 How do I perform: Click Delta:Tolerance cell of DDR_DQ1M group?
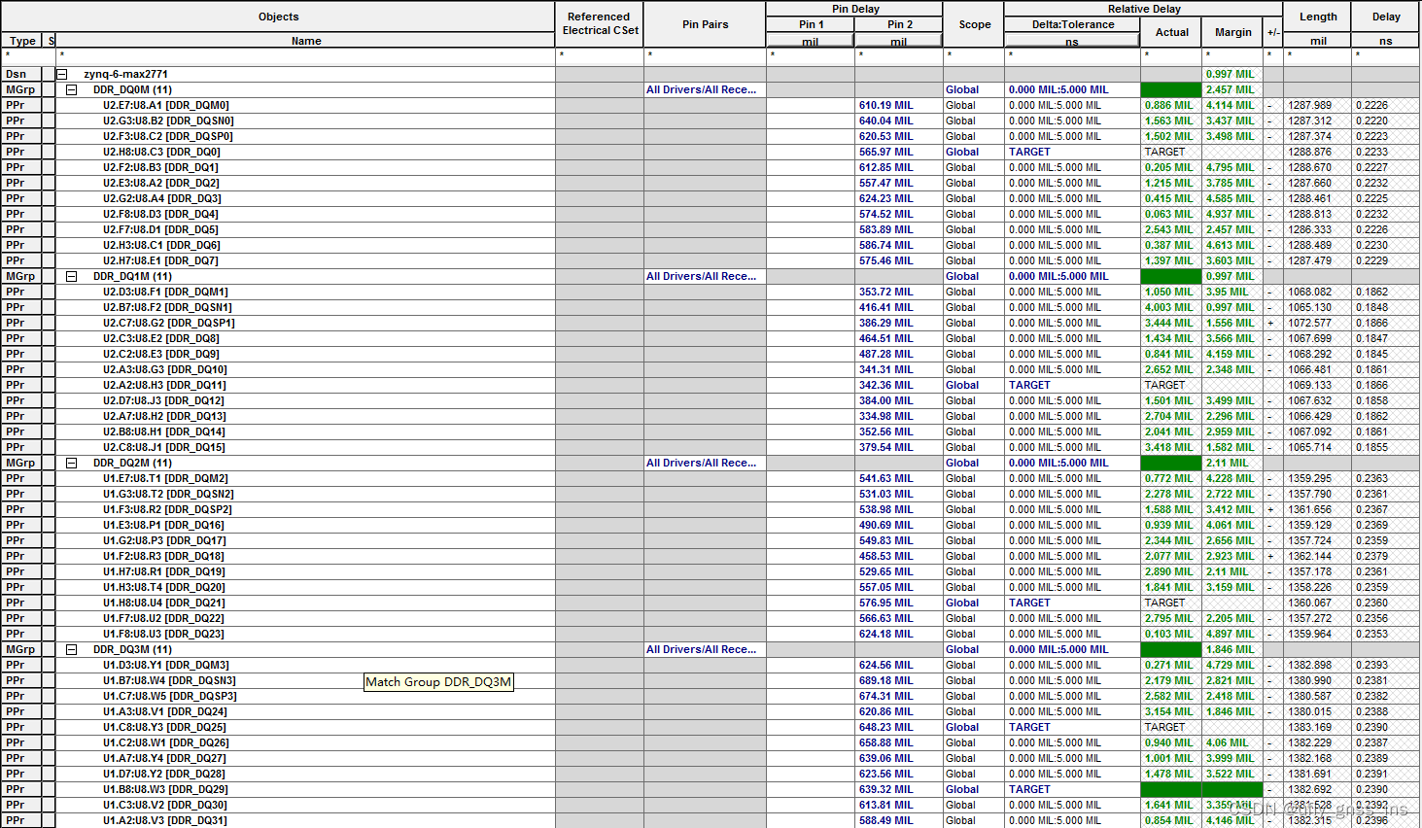[1072, 276]
